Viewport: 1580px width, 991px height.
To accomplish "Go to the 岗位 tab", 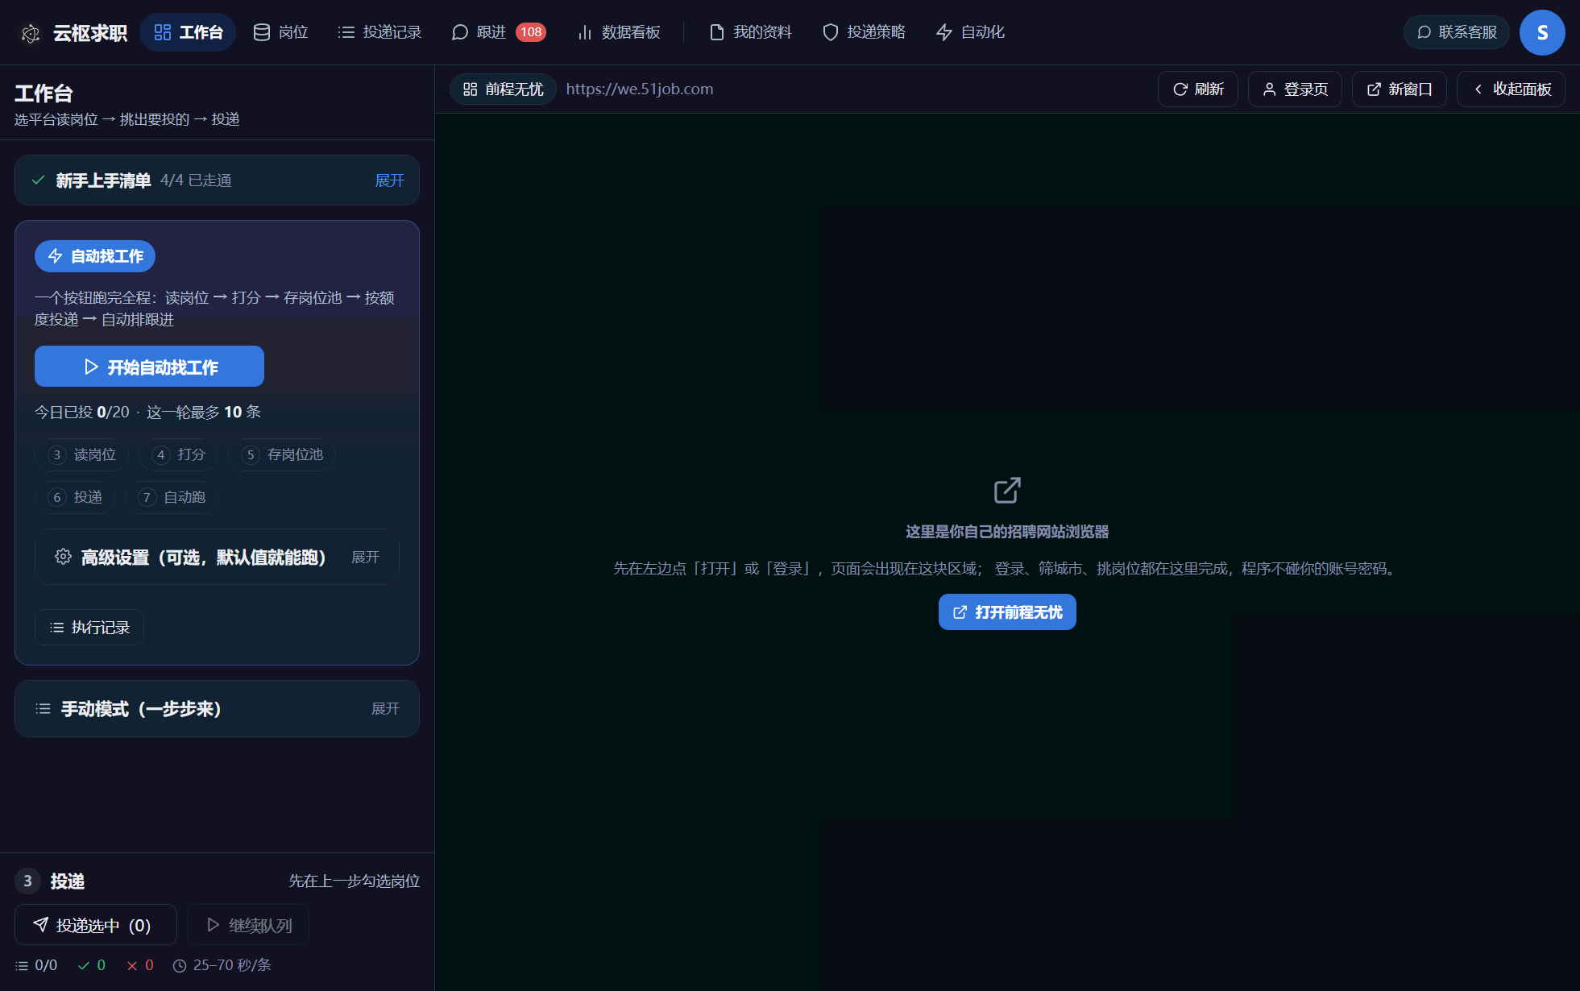I will [x=280, y=32].
